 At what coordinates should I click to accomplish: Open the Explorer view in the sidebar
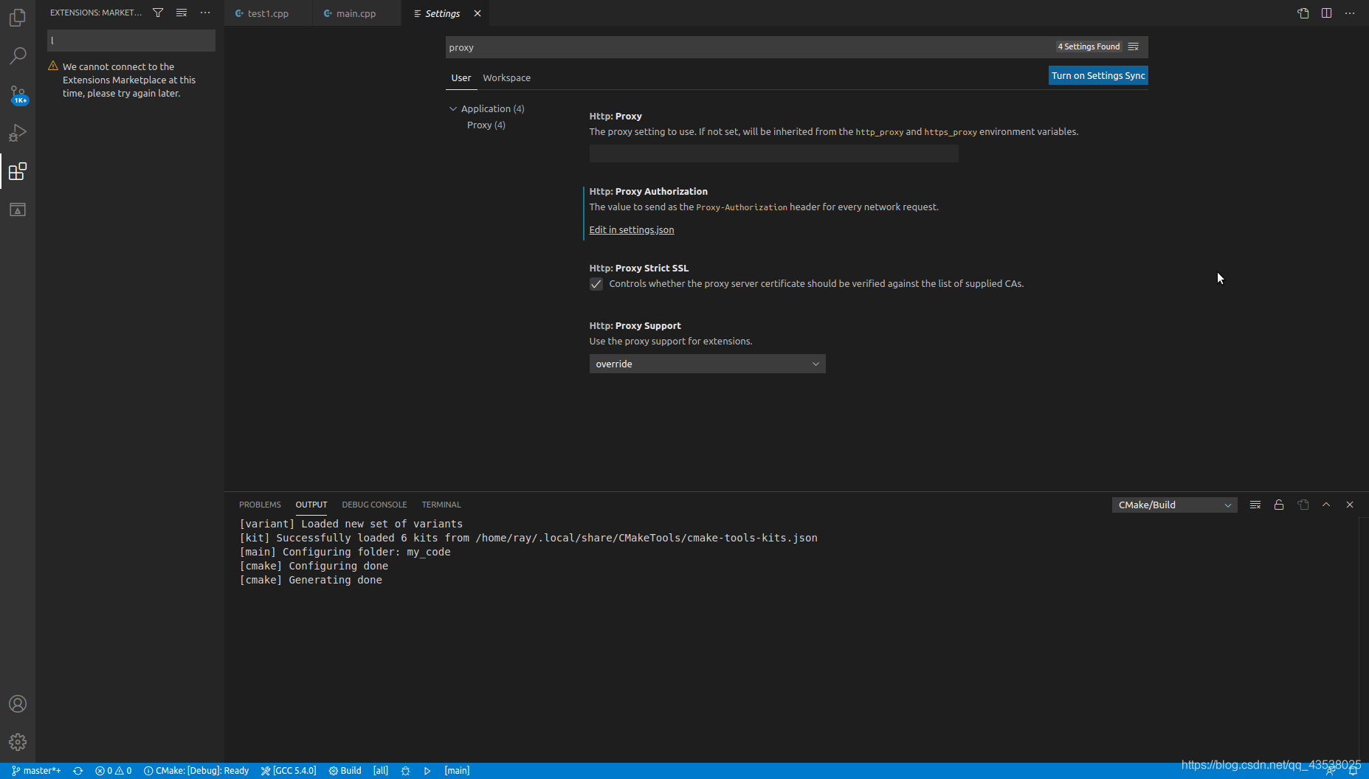coord(18,18)
